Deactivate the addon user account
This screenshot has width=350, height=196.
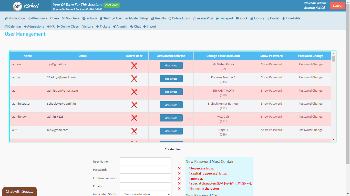pyautogui.click(x=171, y=66)
